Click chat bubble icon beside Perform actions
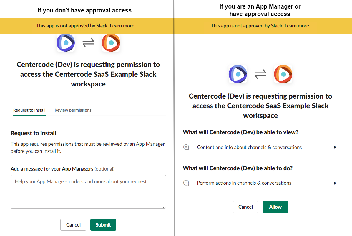Viewport: 352px width, 236px height. (x=186, y=183)
